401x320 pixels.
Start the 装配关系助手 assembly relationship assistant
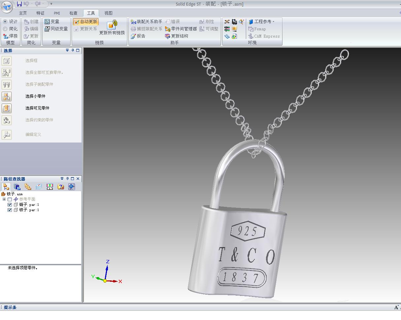146,21
